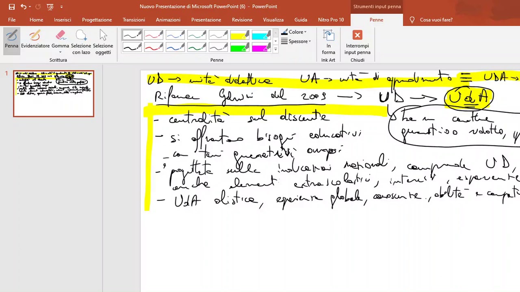Select thin black pen in top row

[132, 35]
